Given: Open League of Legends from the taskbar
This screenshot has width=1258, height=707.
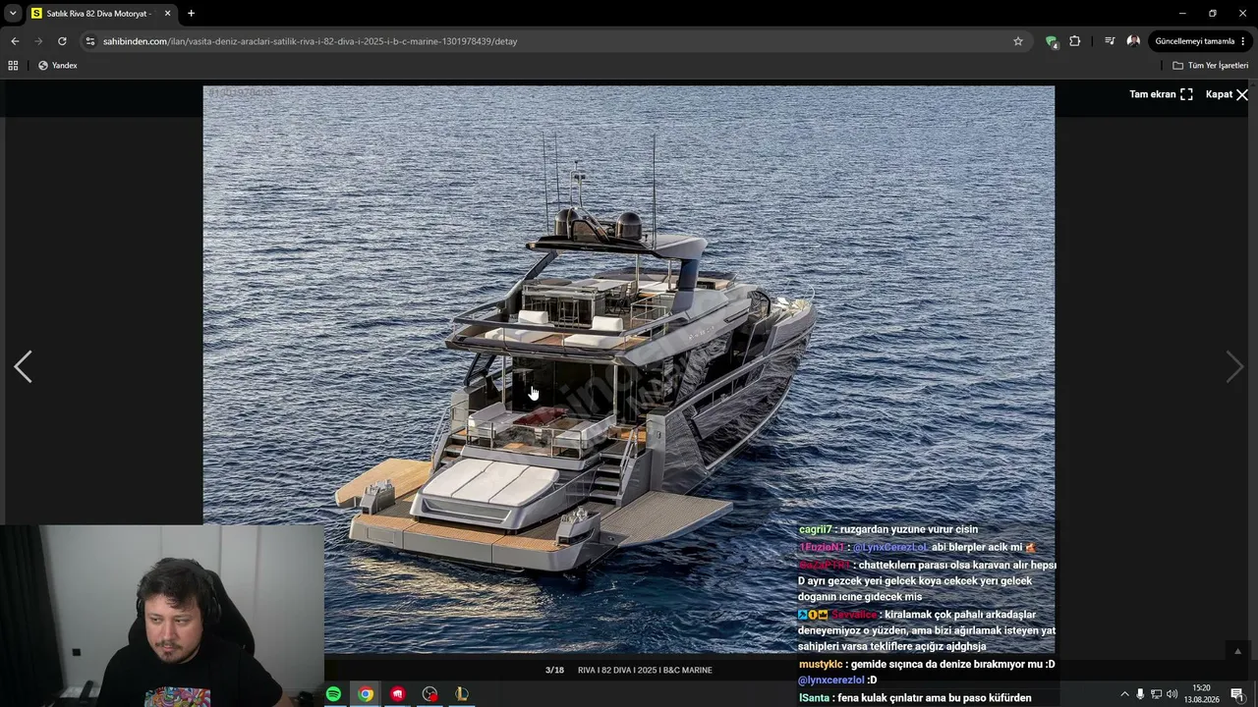Looking at the screenshot, I should [x=462, y=694].
